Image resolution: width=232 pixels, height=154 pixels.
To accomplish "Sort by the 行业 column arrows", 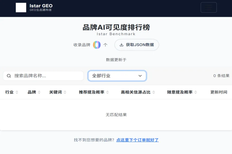I will 17,92.
